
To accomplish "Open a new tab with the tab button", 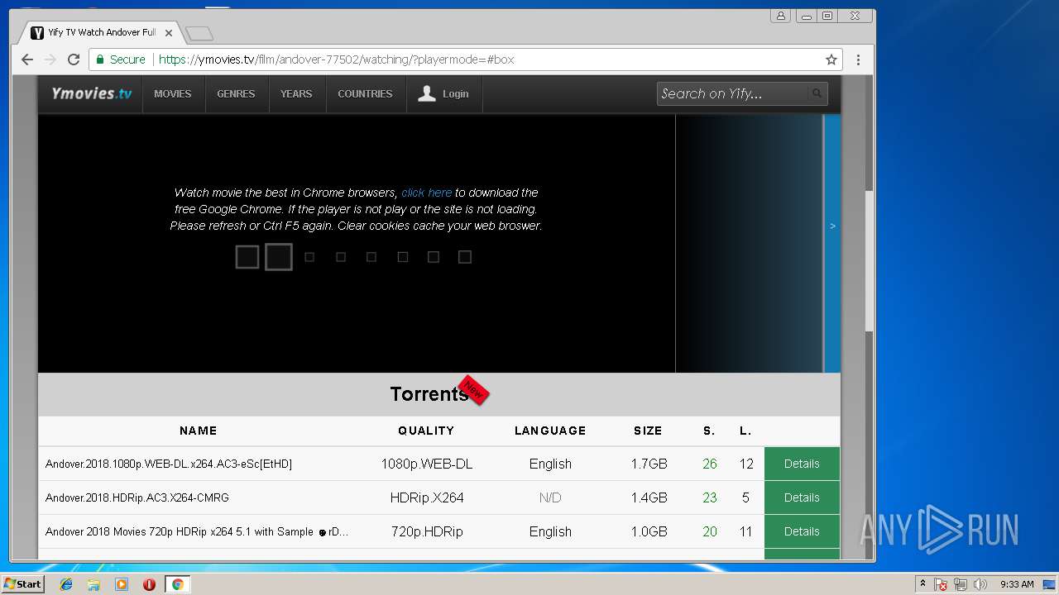I will coord(199,33).
